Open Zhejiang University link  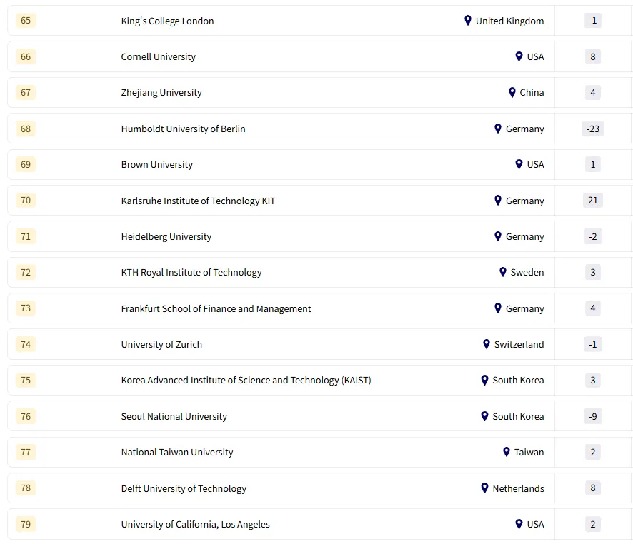(161, 92)
